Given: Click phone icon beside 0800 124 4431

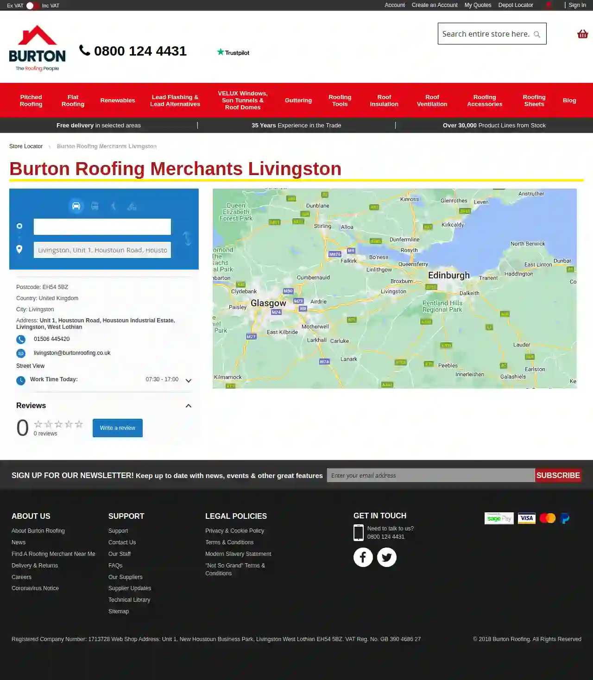Looking at the screenshot, I should (x=84, y=50).
